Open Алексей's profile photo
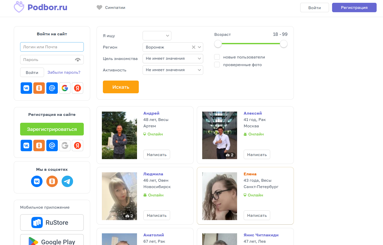Viewport: 383px width, 245px height. [220, 135]
